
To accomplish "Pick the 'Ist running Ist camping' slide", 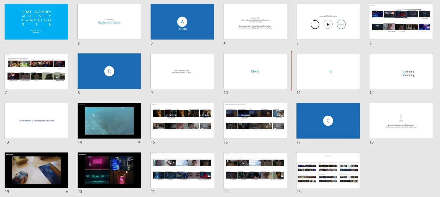I will coord(401,71).
